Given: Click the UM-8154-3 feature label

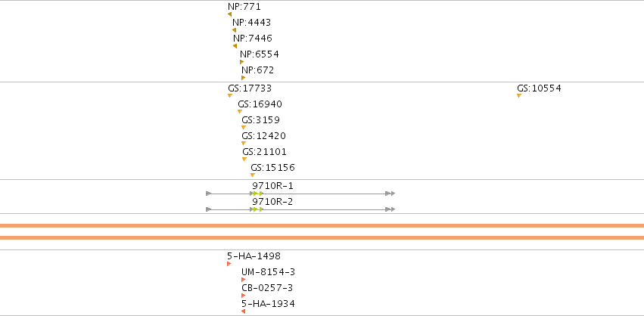Looking at the screenshot, I should click(268, 272).
